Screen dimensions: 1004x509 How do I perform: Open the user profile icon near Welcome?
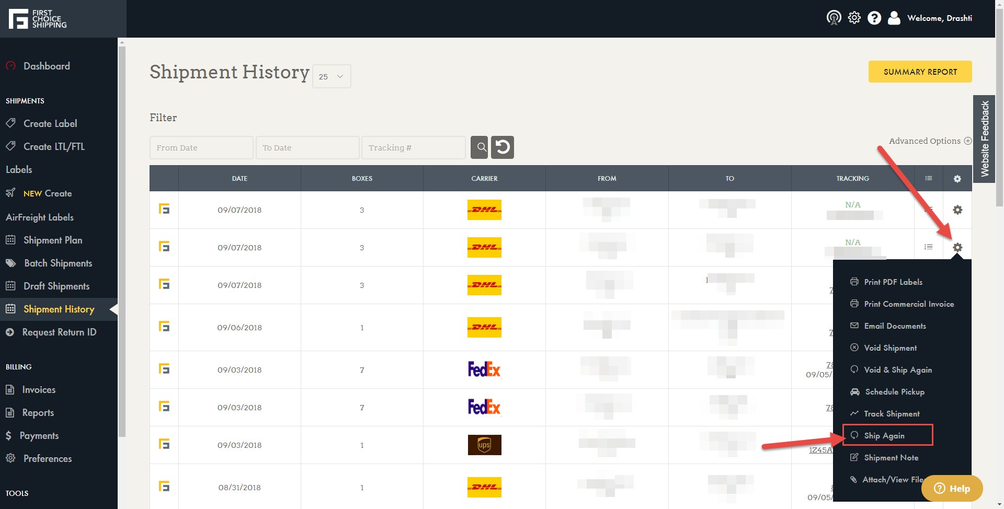(894, 18)
